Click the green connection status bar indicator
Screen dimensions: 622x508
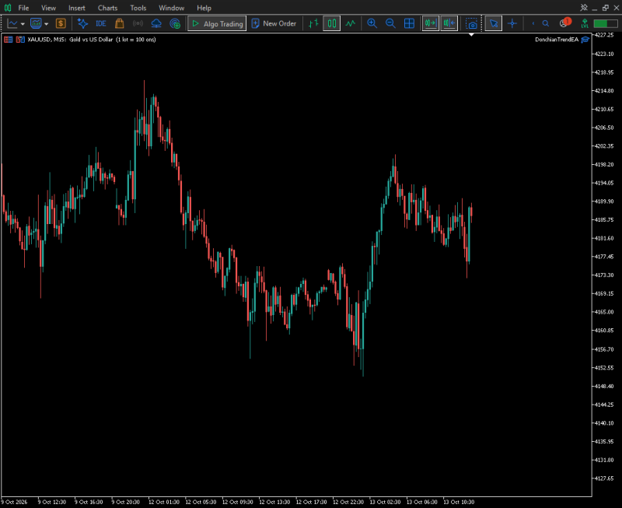coord(606,23)
